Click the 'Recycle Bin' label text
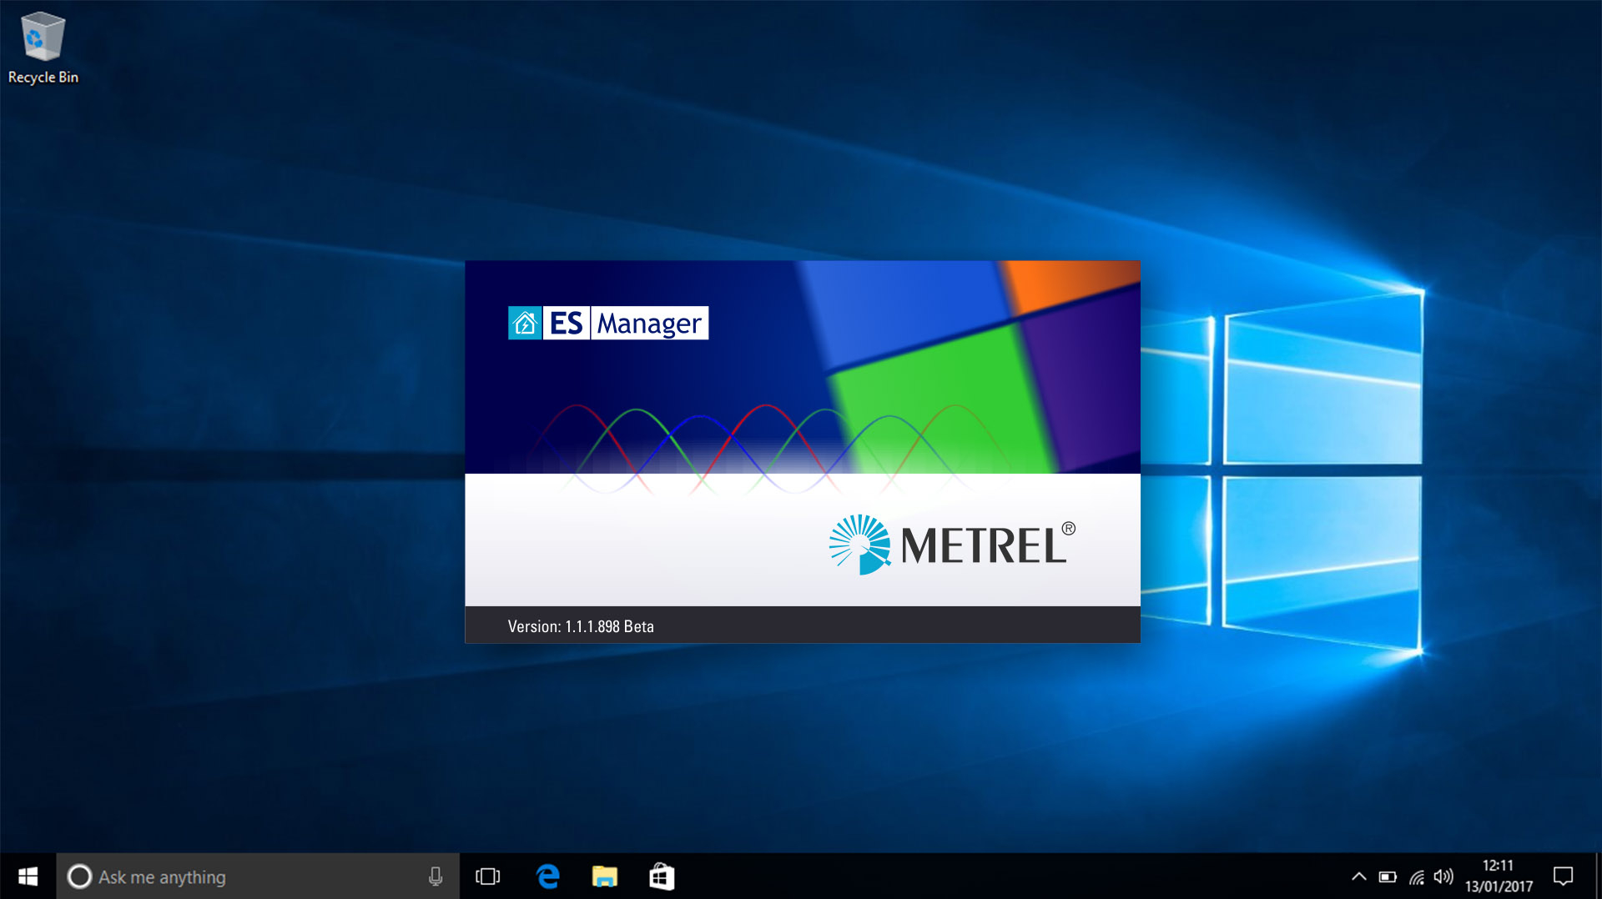The height and width of the screenshot is (899, 1602). pos(43,78)
